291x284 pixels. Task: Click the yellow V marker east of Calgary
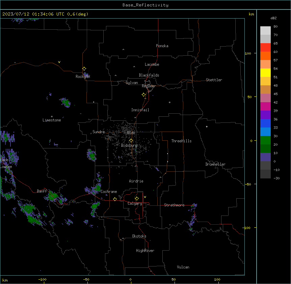pyautogui.click(x=145, y=197)
